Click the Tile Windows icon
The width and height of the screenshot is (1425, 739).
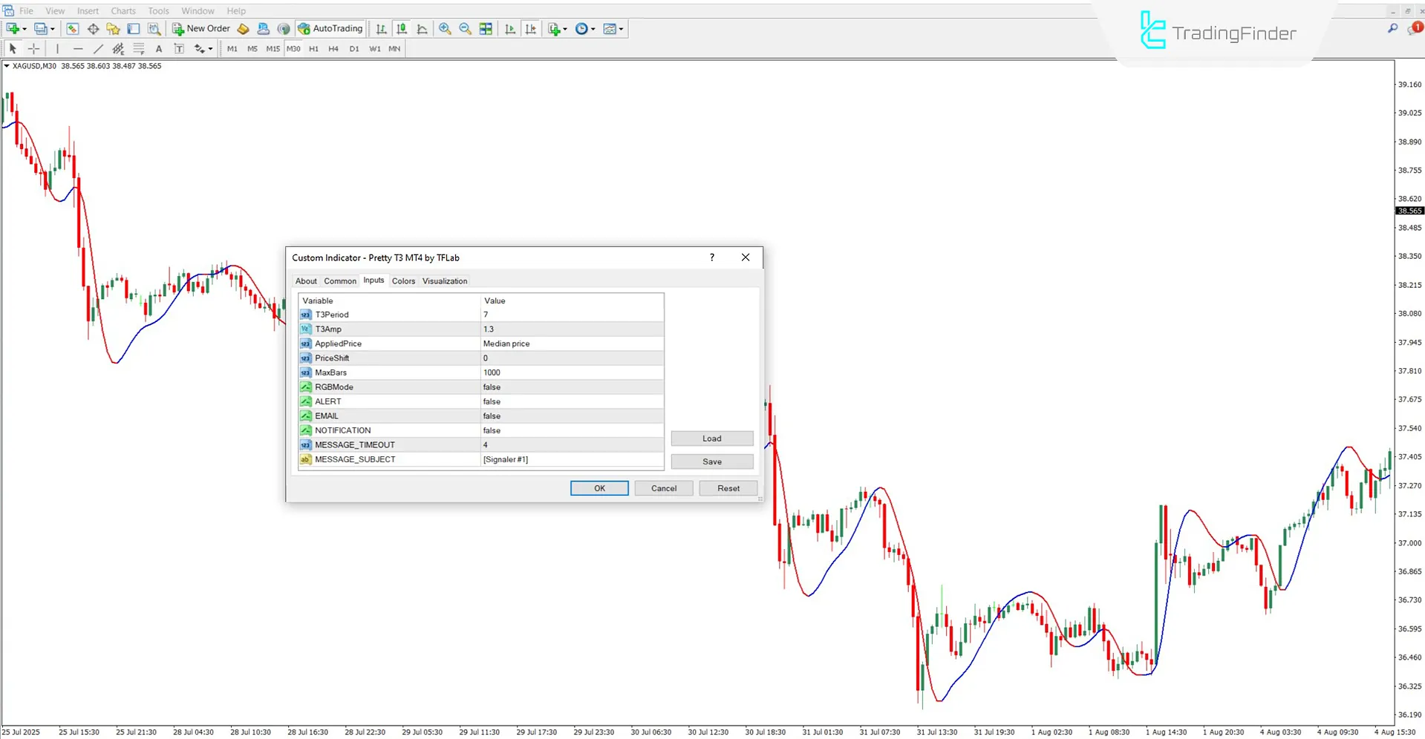point(486,29)
